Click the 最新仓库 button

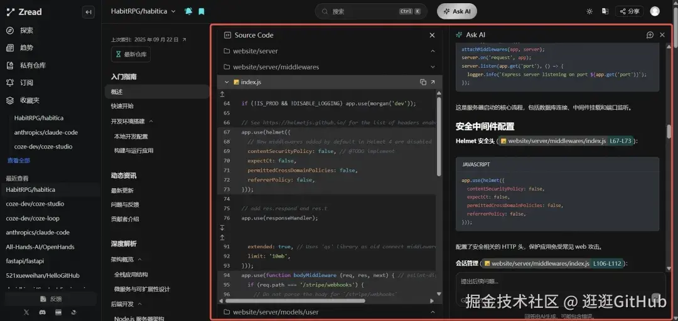click(x=131, y=55)
